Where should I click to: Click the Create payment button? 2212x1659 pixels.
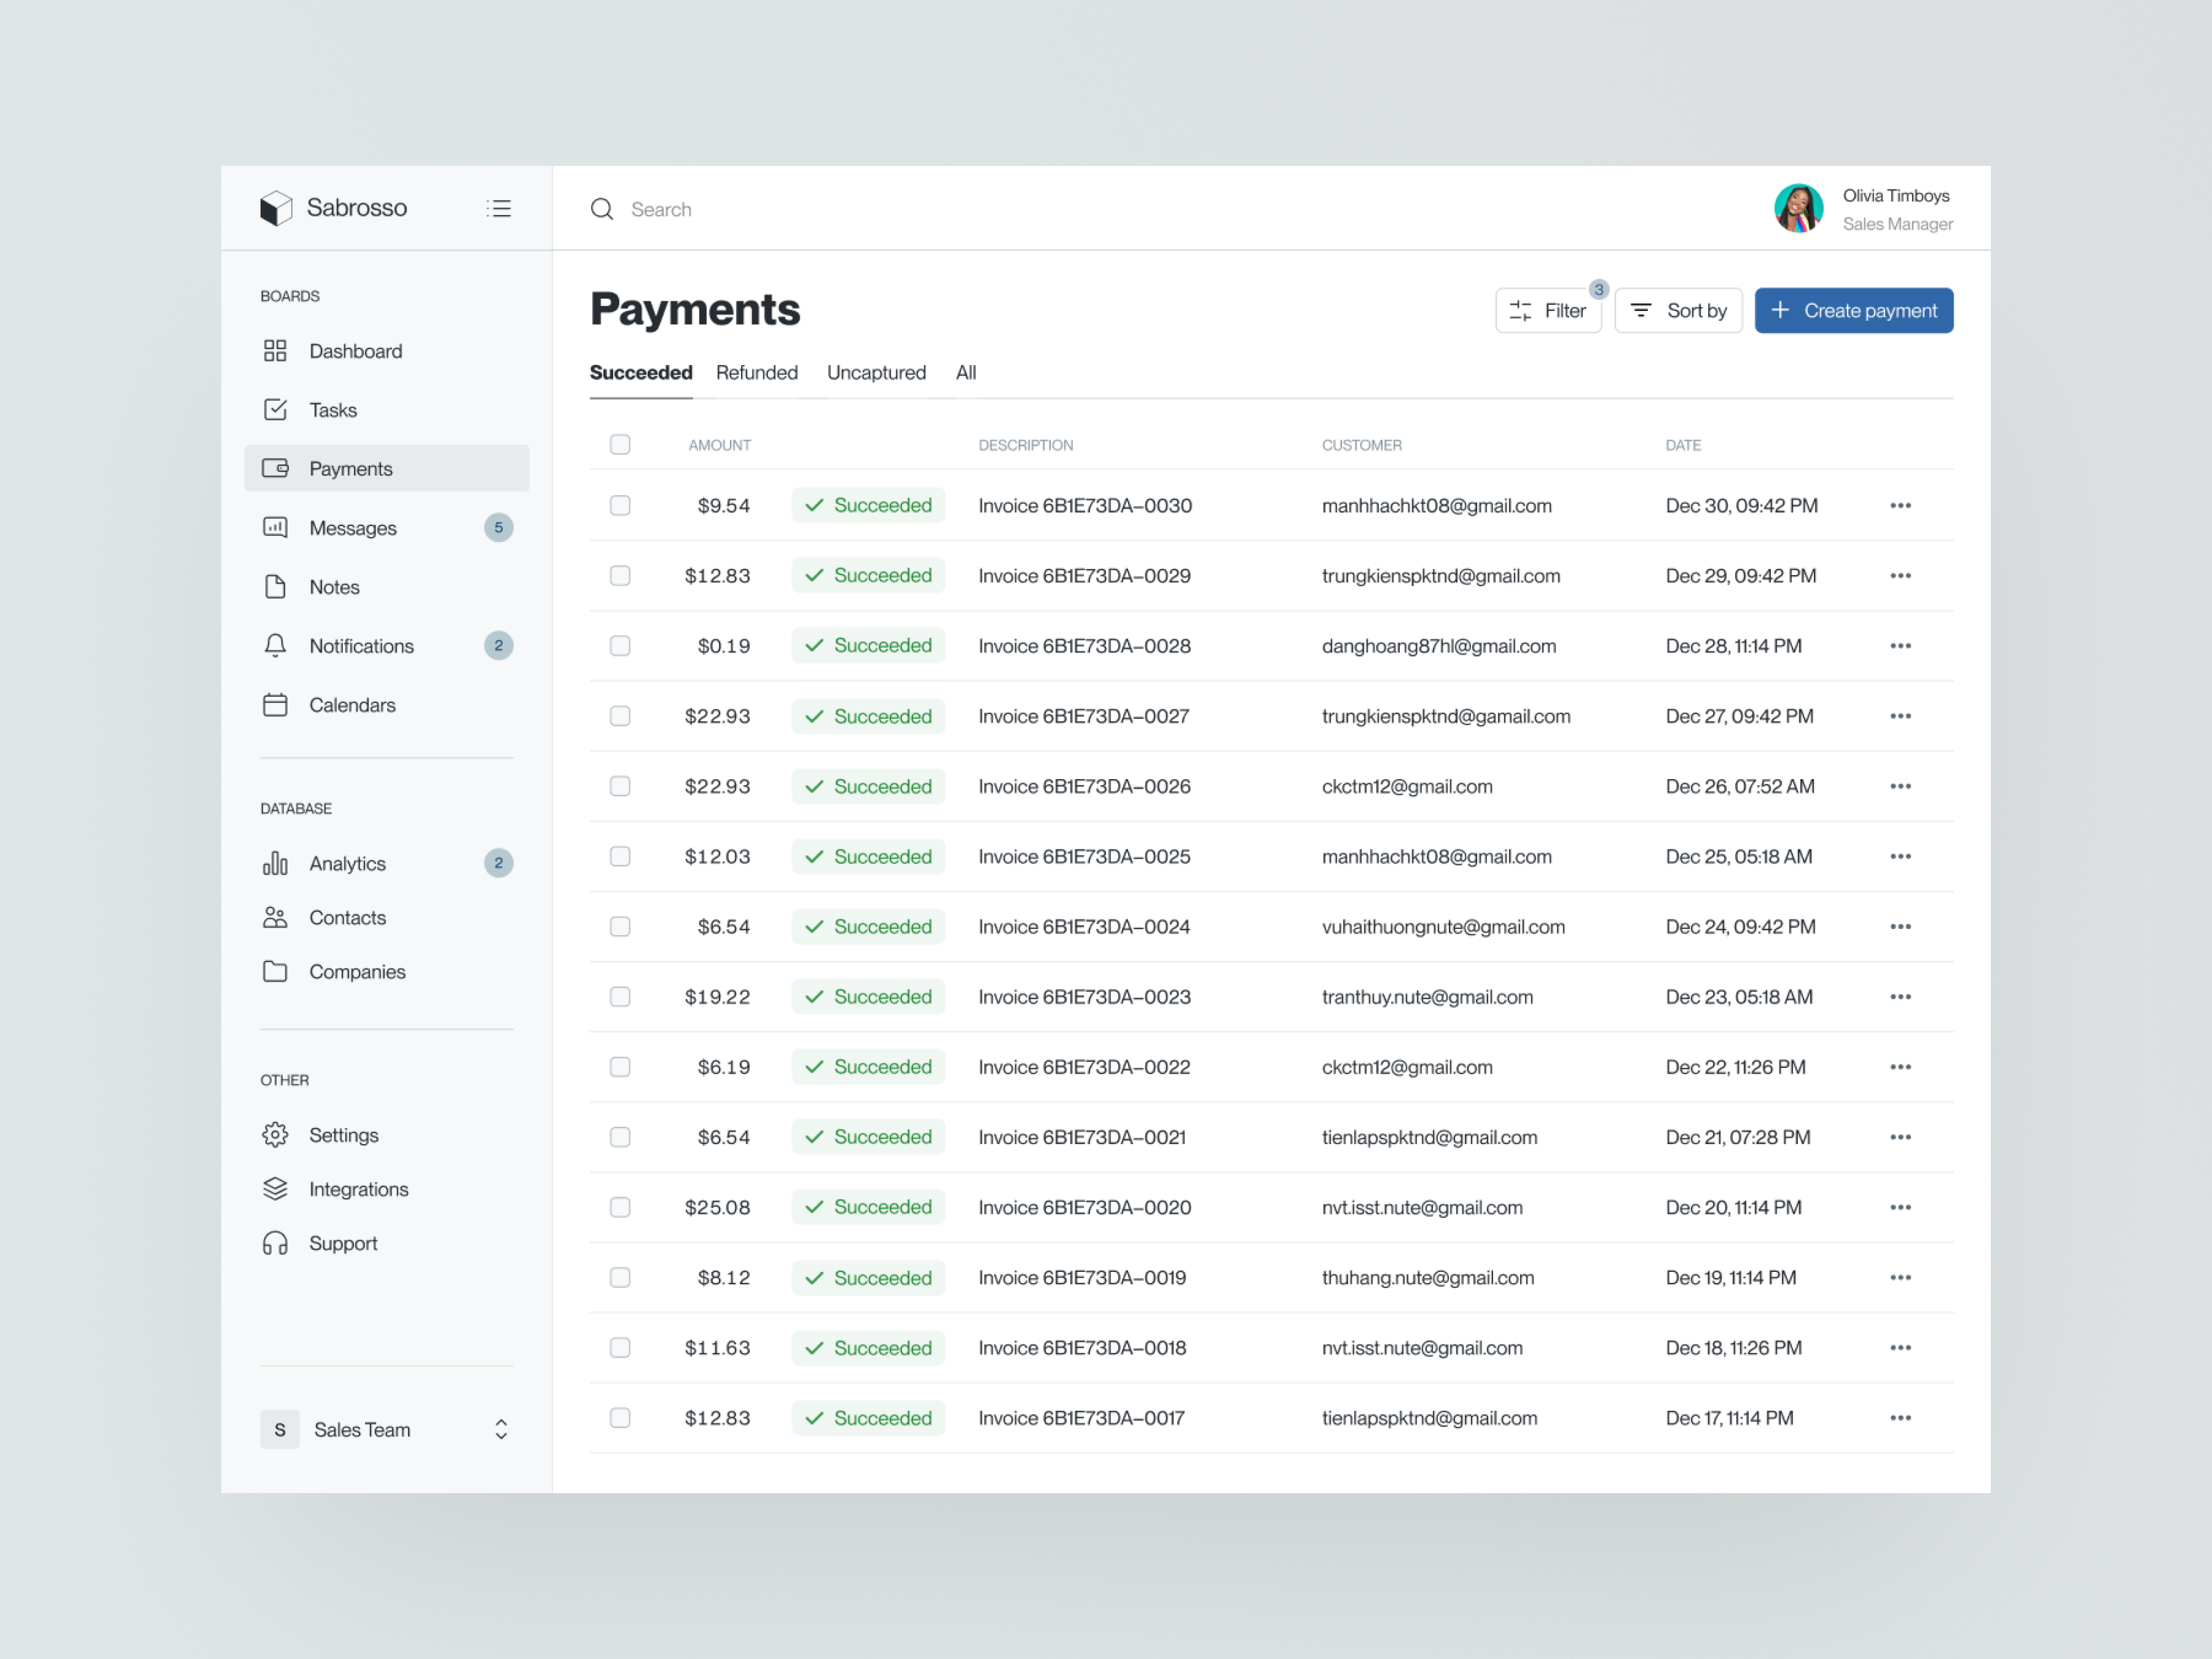tap(1853, 310)
